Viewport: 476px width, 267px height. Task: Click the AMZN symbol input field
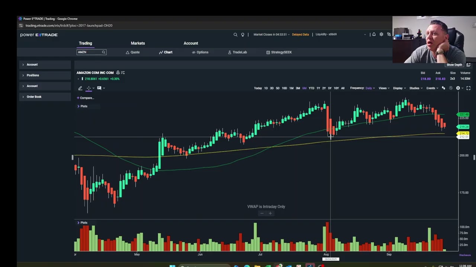coord(91,52)
